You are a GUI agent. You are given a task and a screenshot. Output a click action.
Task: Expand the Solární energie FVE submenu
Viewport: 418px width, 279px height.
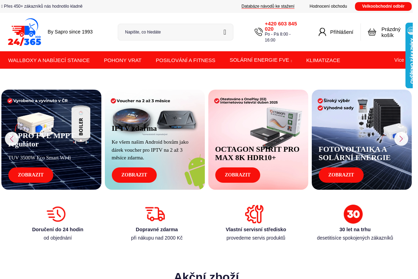[261, 60]
